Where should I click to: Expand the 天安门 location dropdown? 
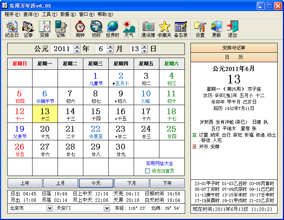[x=106, y=208]
